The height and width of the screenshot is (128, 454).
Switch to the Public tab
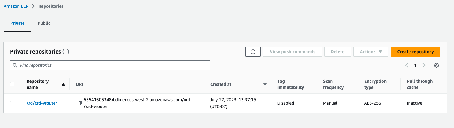click(x=44, y=23)
